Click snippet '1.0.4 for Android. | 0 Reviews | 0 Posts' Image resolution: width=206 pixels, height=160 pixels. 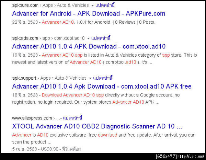point(116,22)
